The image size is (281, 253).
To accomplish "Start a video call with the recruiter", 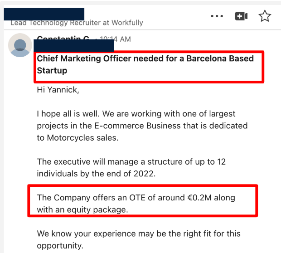I will point(241,16).
